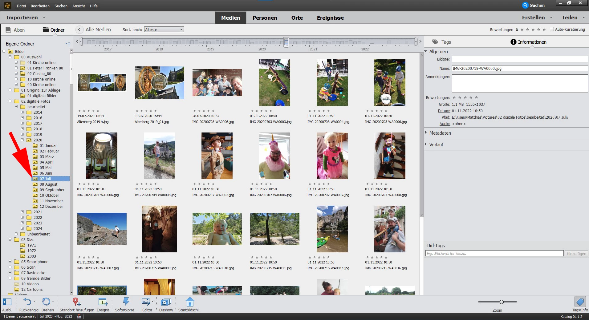Expand the Verlauf section
Image resolution: width=589 pixels, height=320 pixels.
[426, 144]
